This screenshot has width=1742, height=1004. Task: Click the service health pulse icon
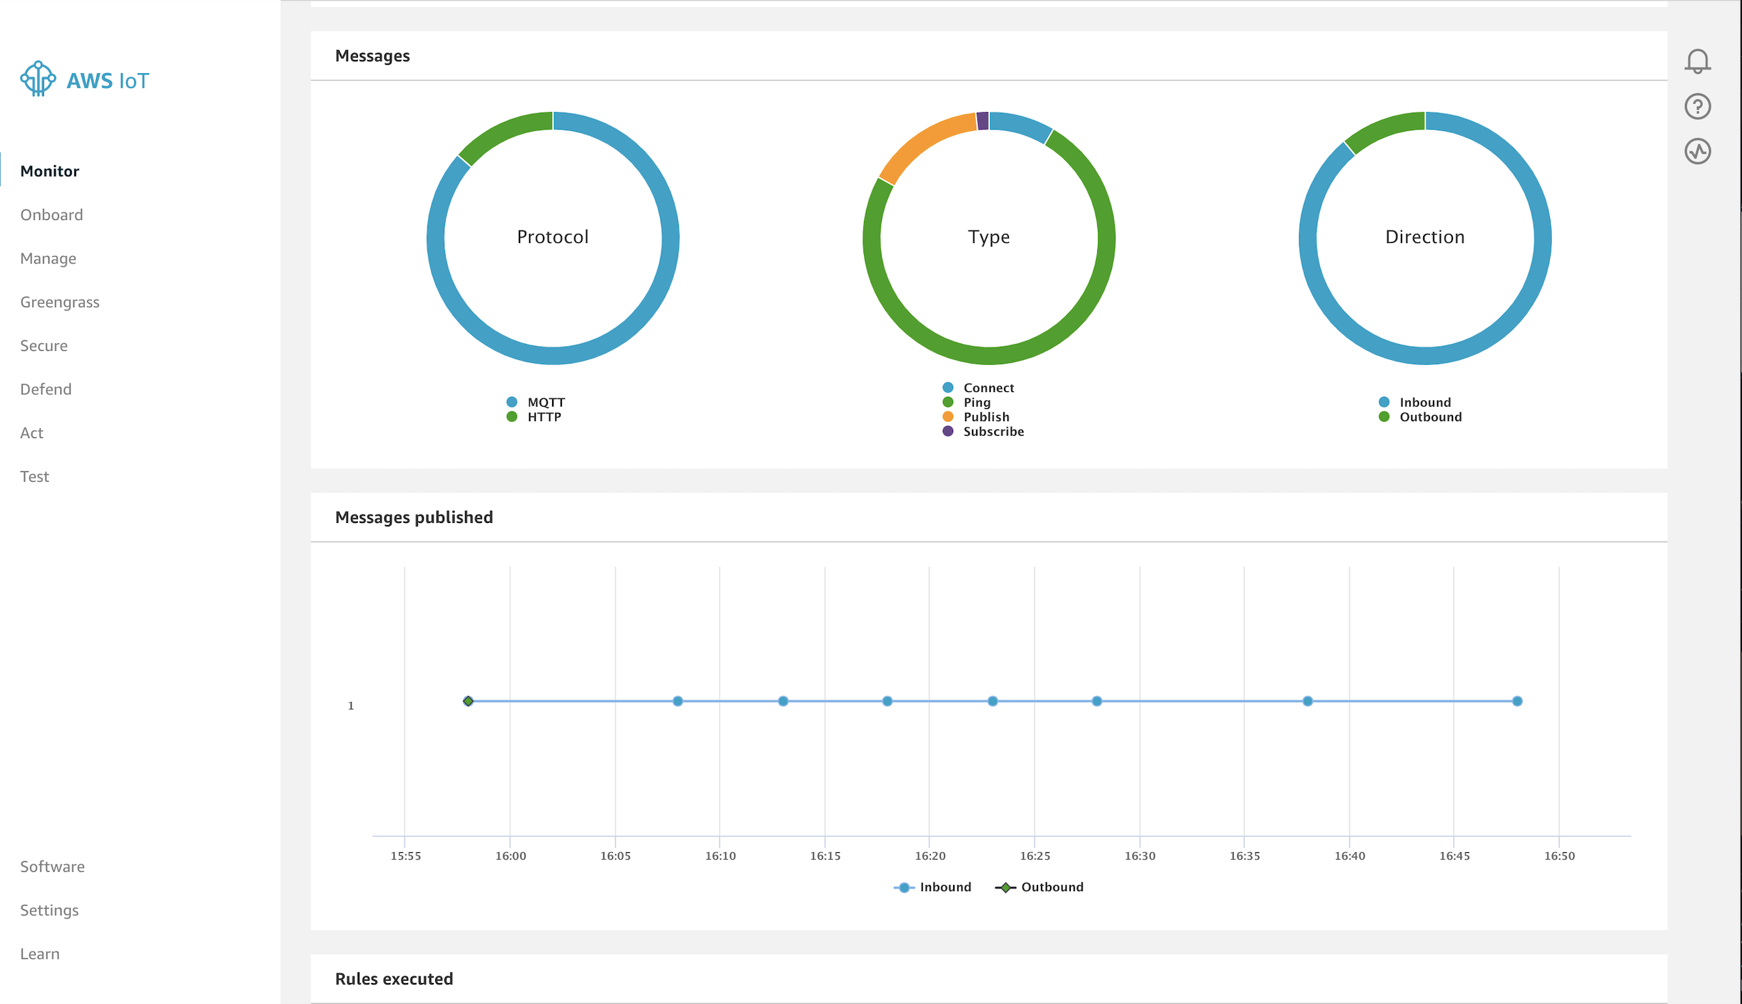click(x=1697, y=151)
